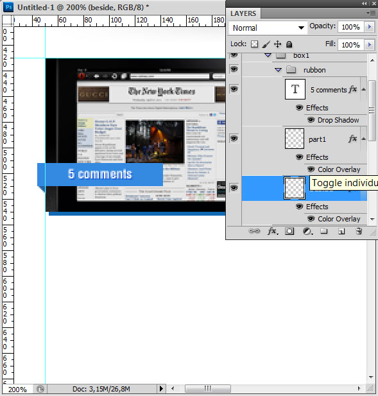Click Layers panel scroll up arrow
This screenshot has width=378, height=396.
[x=372, y=60]
